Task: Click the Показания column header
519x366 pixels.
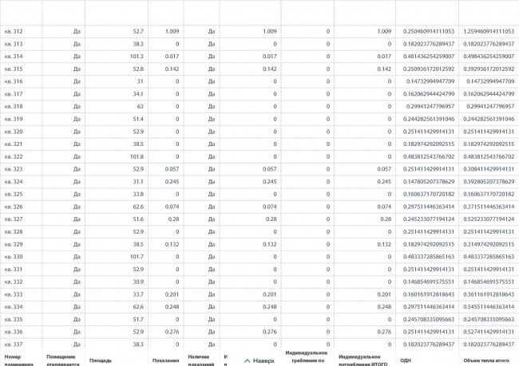Action: [x=165, y=360]
